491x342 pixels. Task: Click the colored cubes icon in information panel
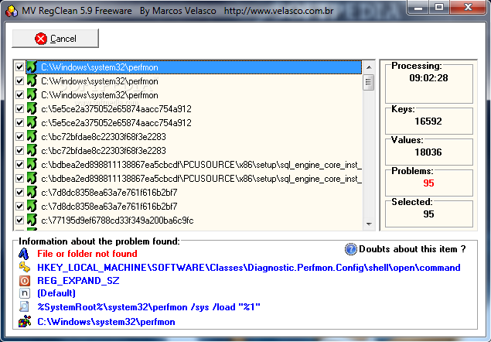click(25, 322)
